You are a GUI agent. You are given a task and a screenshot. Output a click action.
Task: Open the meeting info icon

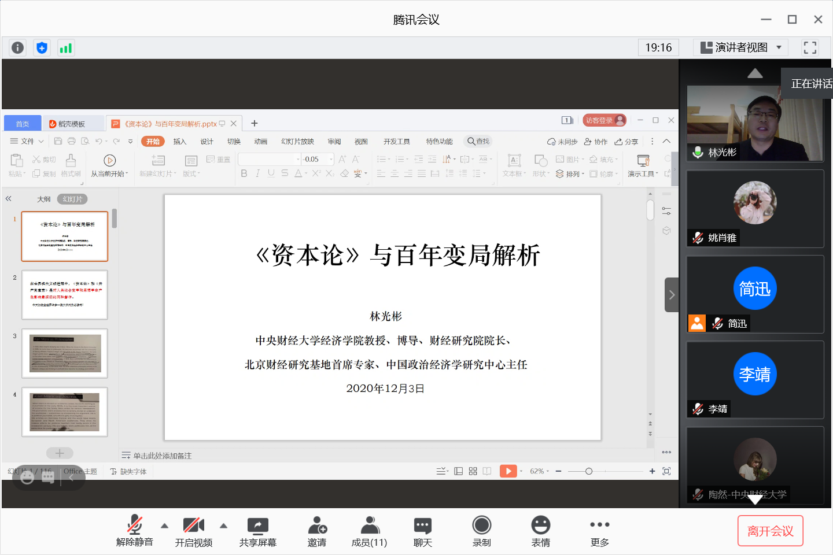[x=18, y=48]
